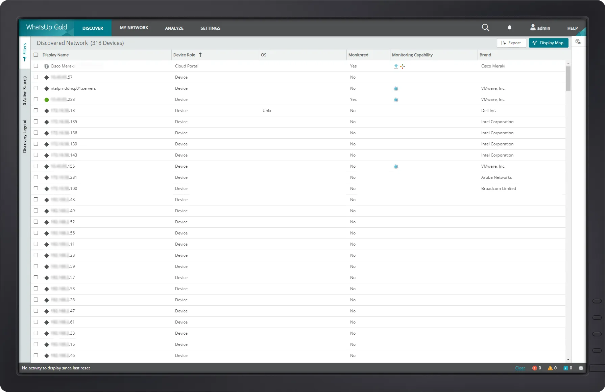Click the settings gear in the status bar
Screen dimensions: 605x392
coord(581,368)
